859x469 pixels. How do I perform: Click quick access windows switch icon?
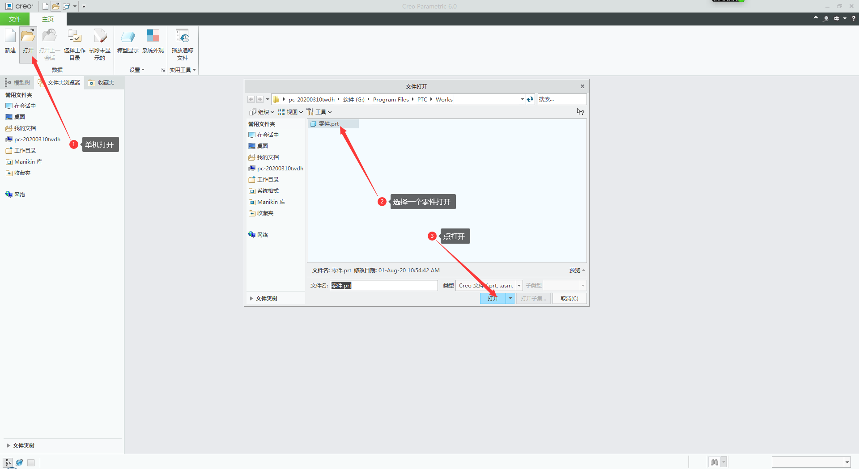click(67, 6)
